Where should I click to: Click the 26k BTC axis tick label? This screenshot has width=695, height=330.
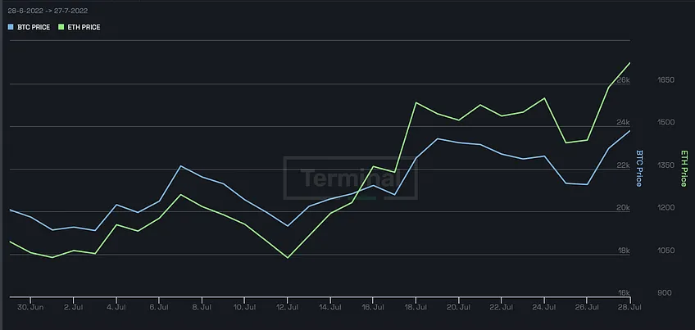click(x=623, y=79)
